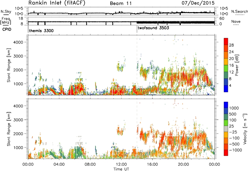
Task: Click the '16:00' time axis tick
Action: click(x=152, y=165)
